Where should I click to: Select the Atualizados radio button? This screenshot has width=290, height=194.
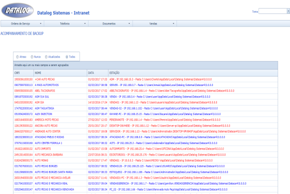(x=46, y=57)
